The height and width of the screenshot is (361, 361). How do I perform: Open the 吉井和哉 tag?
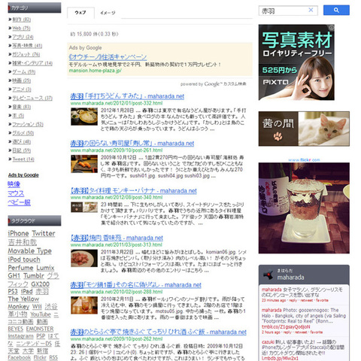coord(23,242)
